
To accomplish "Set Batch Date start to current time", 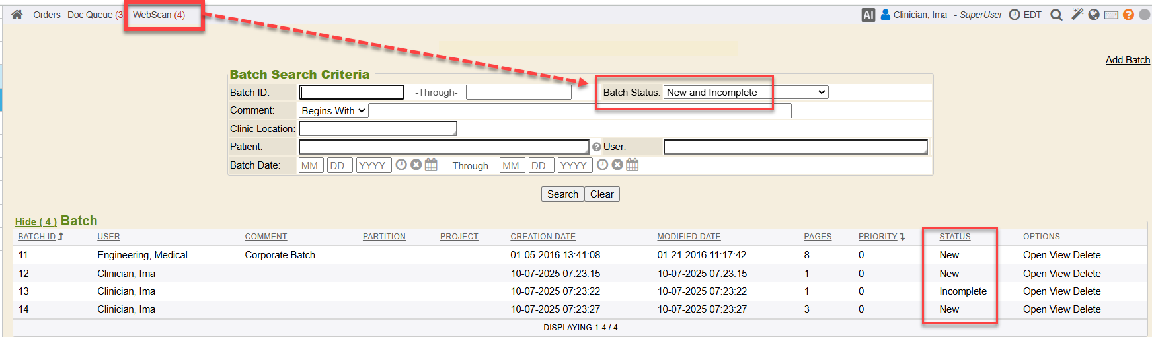I will (401, 165).
